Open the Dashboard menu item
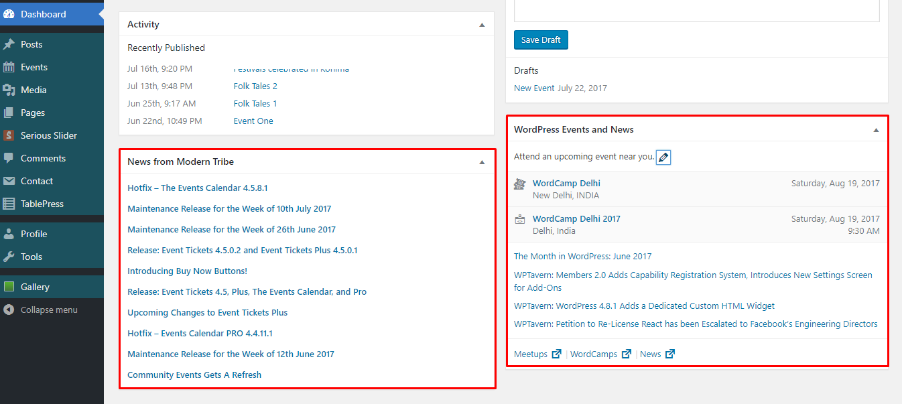 click(52, 14)
